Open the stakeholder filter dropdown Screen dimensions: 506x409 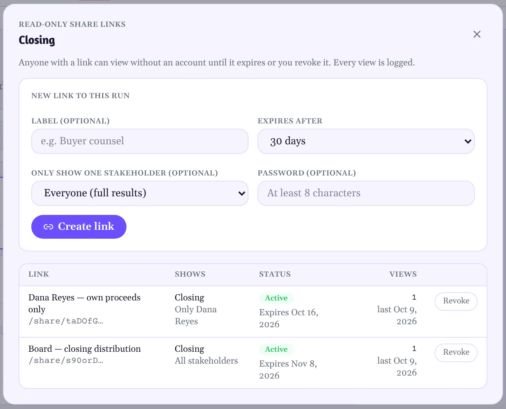(x=140, y=193)
